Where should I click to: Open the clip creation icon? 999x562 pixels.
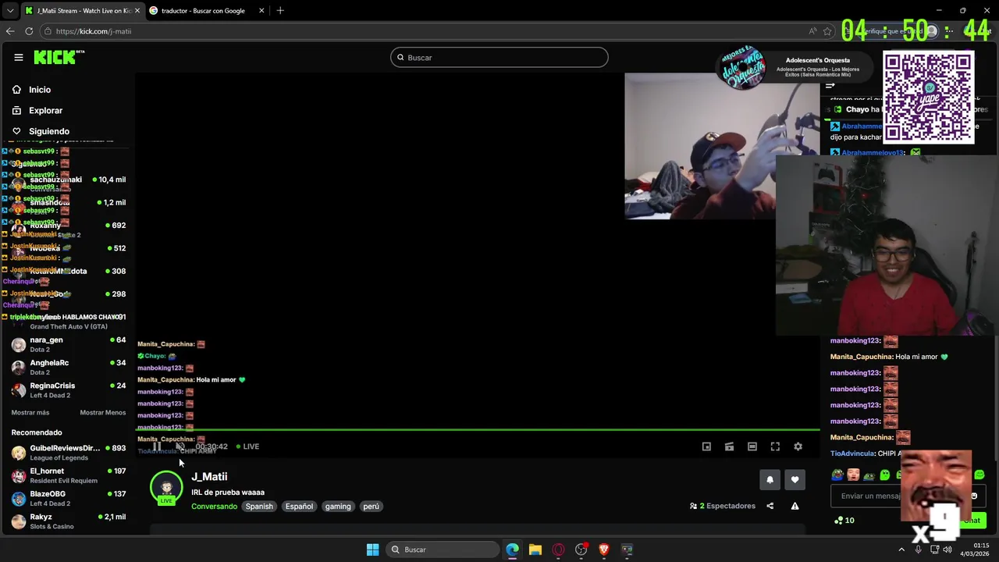pyautogui.click(x=729, y=446)
